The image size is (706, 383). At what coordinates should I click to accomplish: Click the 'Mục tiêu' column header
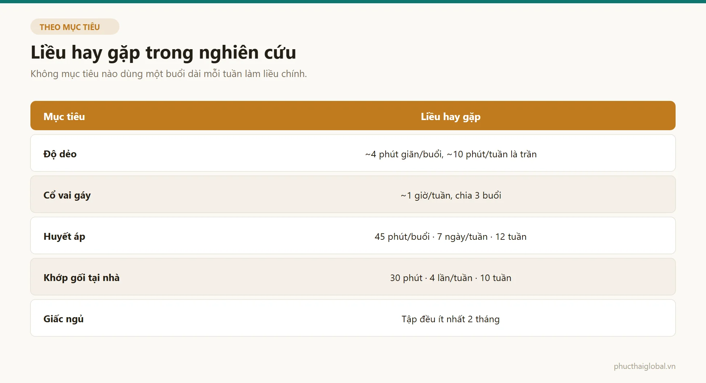click(64, 116)
